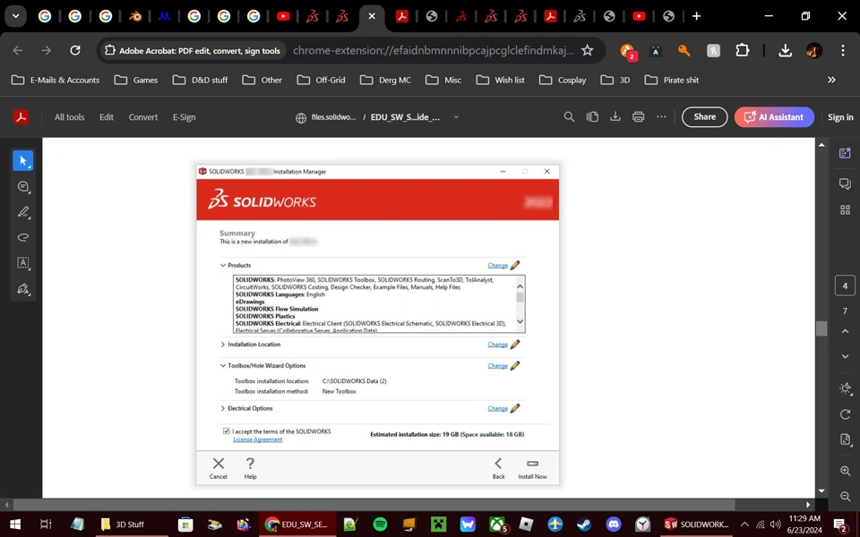Image resolution: width=860 pixels, height=537 pixels.
Task: Zoom out of the PDF
Action: pos(845,497)
